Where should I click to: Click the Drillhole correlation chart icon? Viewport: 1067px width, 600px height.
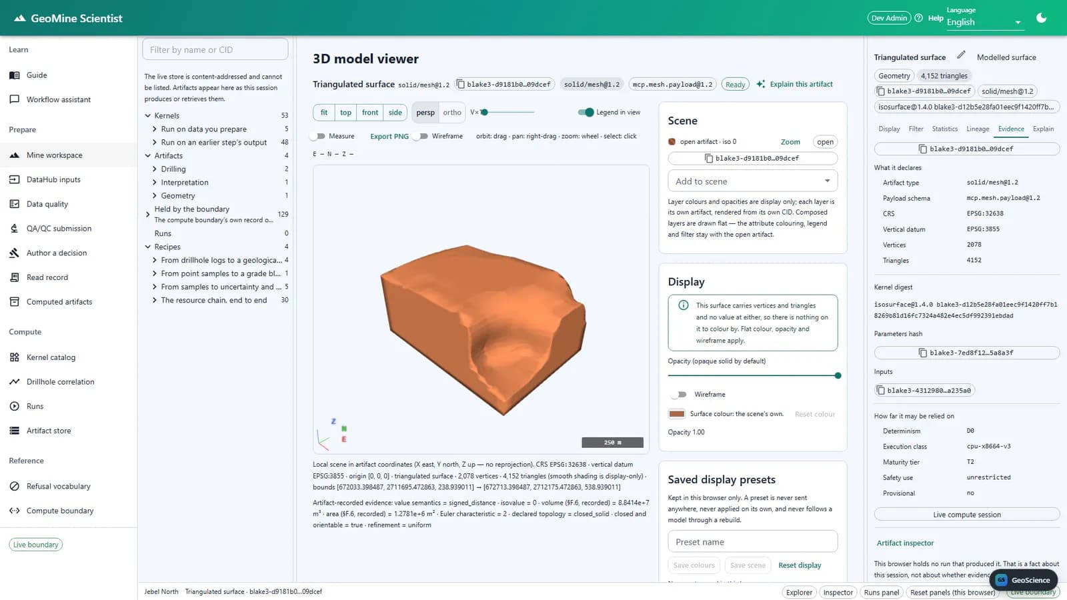14,382
